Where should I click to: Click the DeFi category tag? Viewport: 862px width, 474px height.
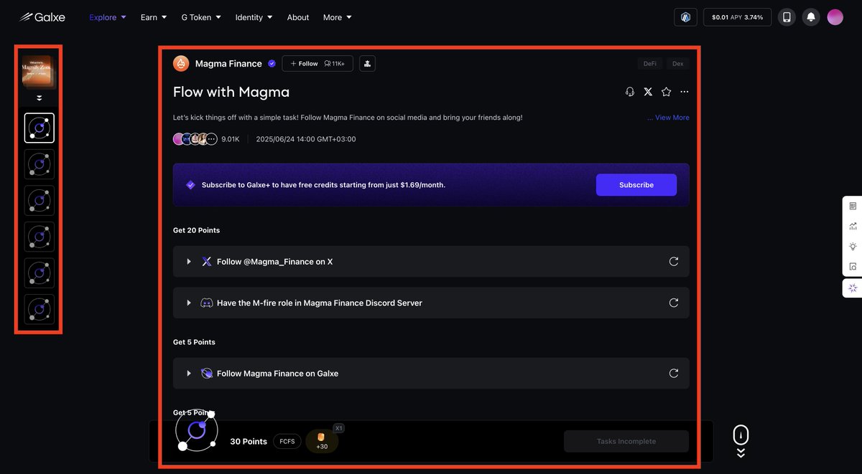coord(649,64)
